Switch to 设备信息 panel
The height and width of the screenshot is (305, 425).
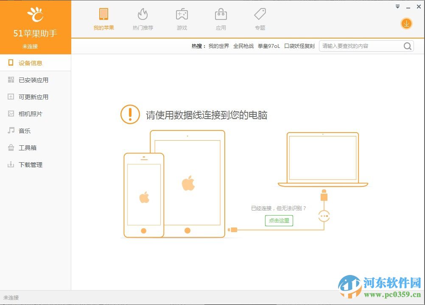[x=27, y=62]
